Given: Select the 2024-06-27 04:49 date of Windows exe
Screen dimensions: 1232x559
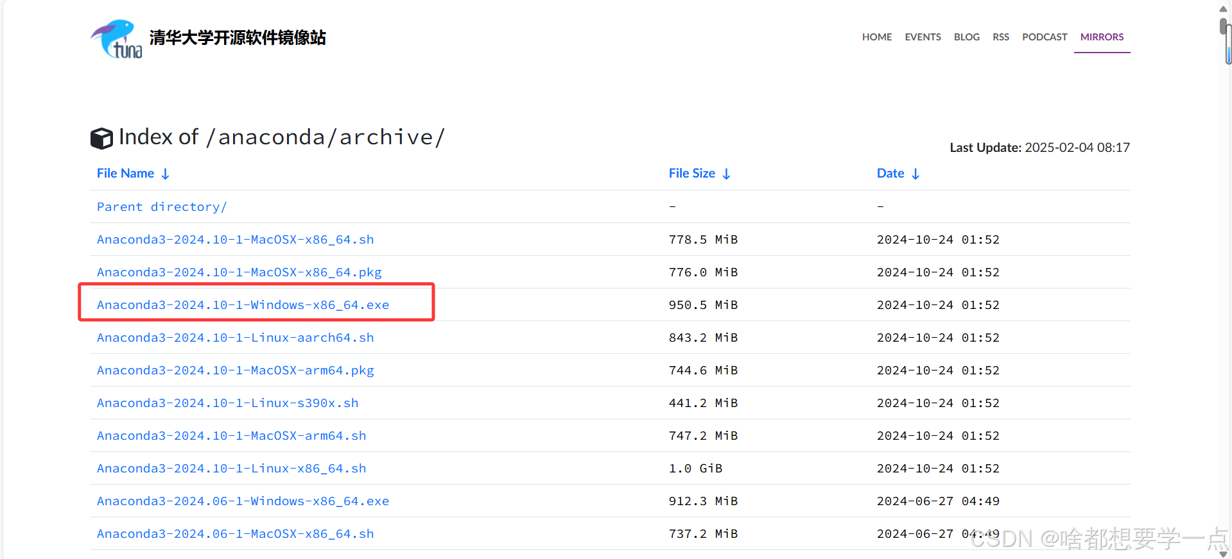Looking at the screenshot, I should point(938,501).
